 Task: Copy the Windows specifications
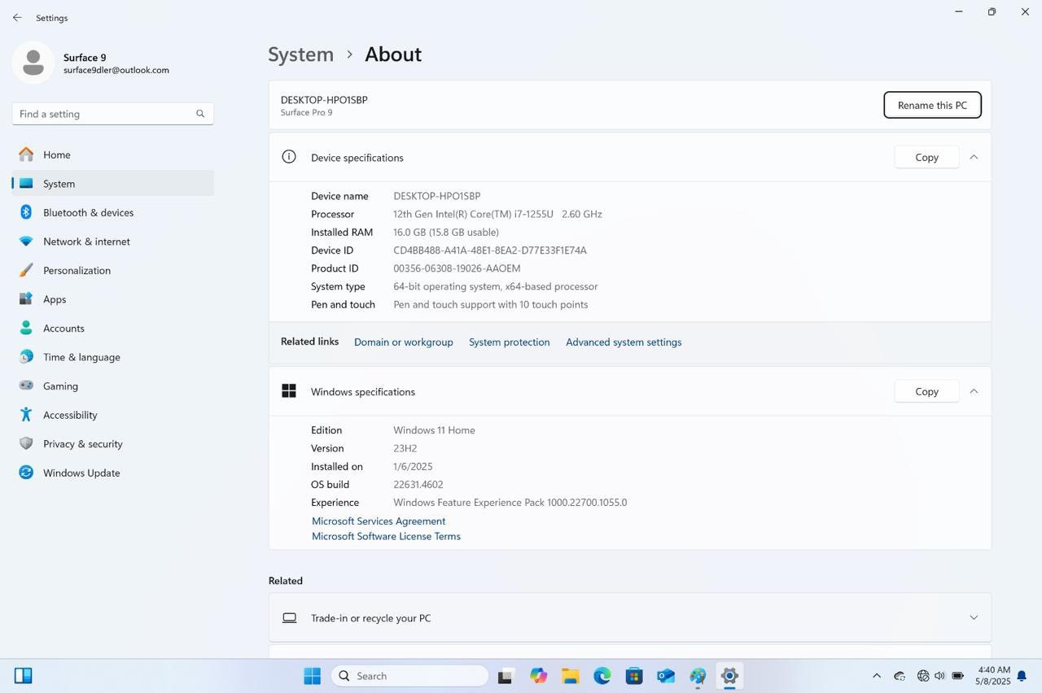[x=926, y=391]
